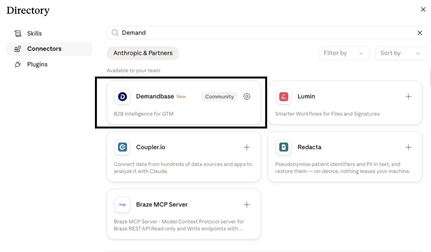Add the Braze MCP Server with plus icon
The image size is (431, 252).
pyautogui.click(x=247, y=205)
